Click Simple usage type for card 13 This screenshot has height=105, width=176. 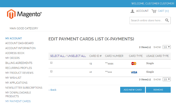tap(150, 63)
